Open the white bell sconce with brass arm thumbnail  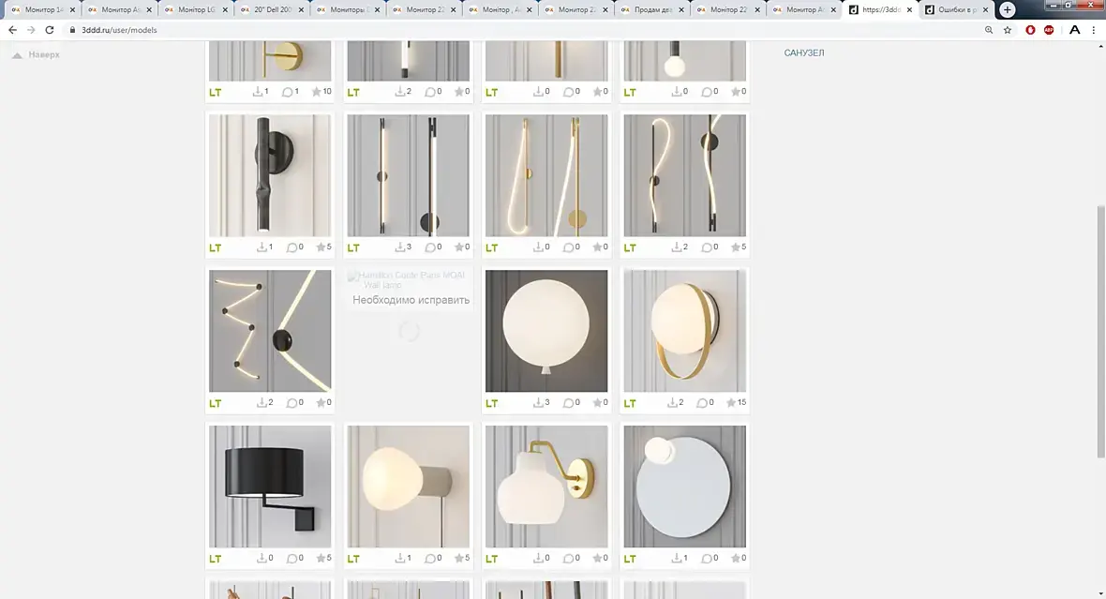(x=546, y=487)
